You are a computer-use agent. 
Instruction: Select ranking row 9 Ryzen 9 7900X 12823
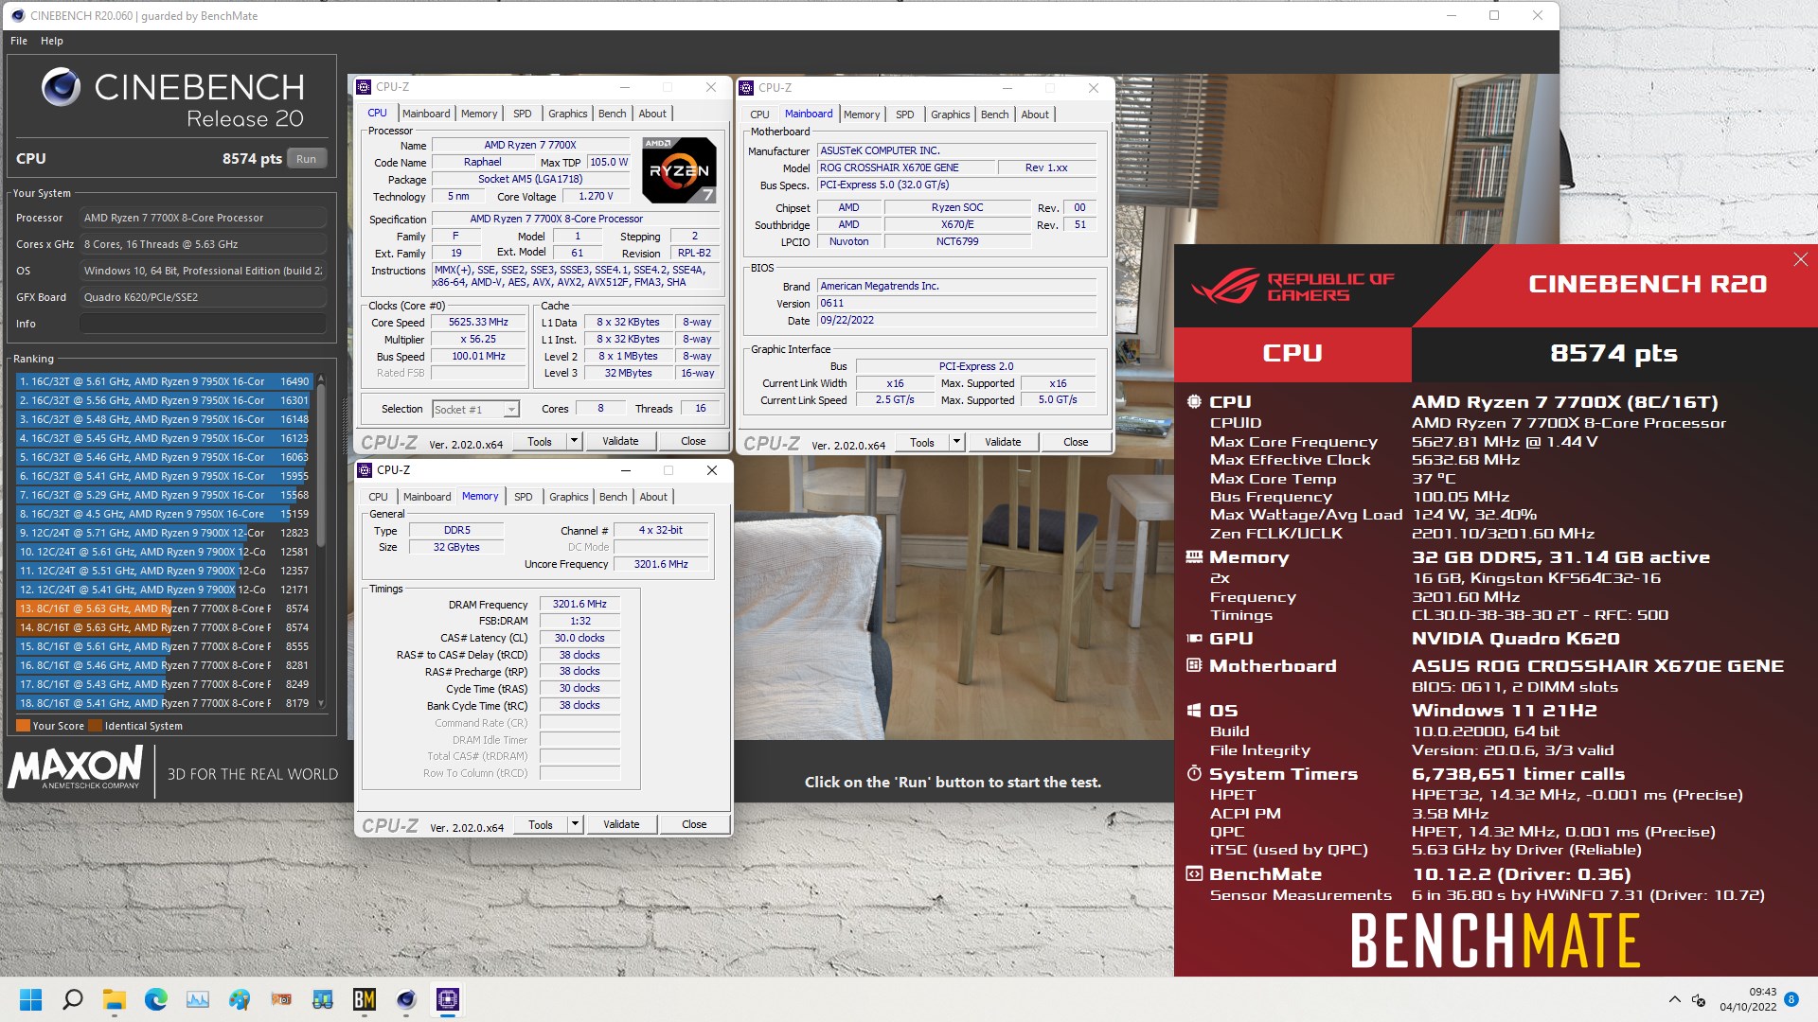coord(164,533)
